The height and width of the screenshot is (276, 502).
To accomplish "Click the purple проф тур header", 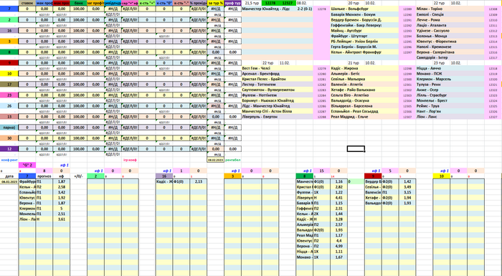I will coord(233,3).
